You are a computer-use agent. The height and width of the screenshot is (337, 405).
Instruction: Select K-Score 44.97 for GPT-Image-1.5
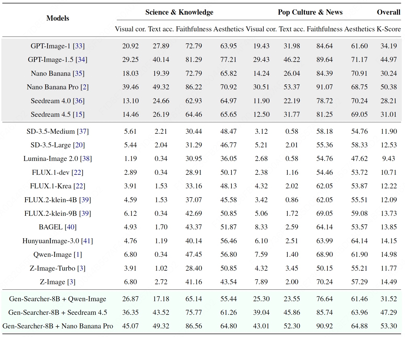pos(389,60)
